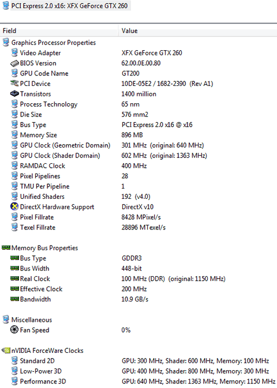Click the Transistors chip icon

coord(14,94)
